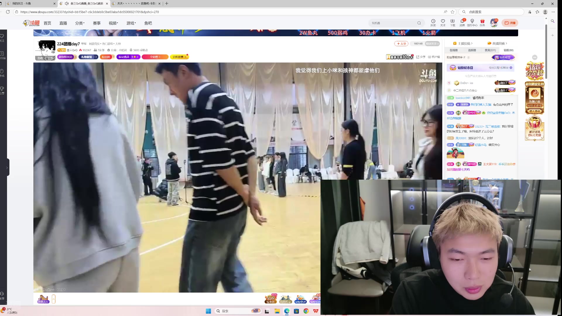Open 创作中心 creator center icon
This screenshot has height=316, width=562.
pyautogui.click(x=472, y=21)
